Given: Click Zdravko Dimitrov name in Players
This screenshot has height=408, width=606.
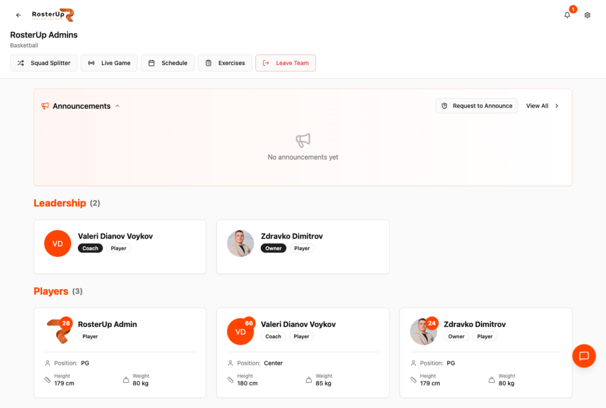Looking at the screenshot, I should (x=475, y=324).
